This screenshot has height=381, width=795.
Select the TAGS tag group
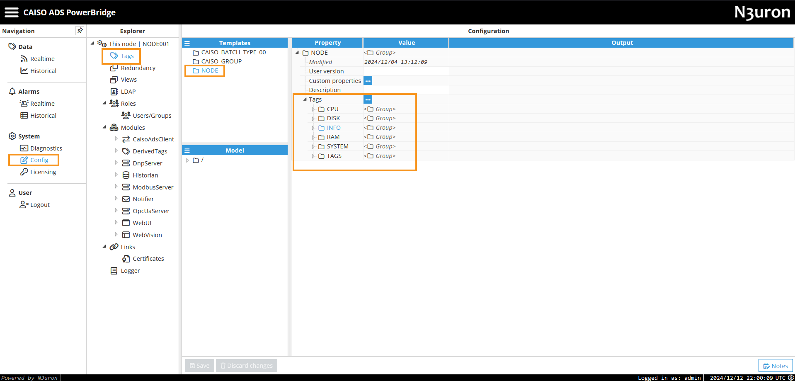pyautogui.click(x=330, y=156)
